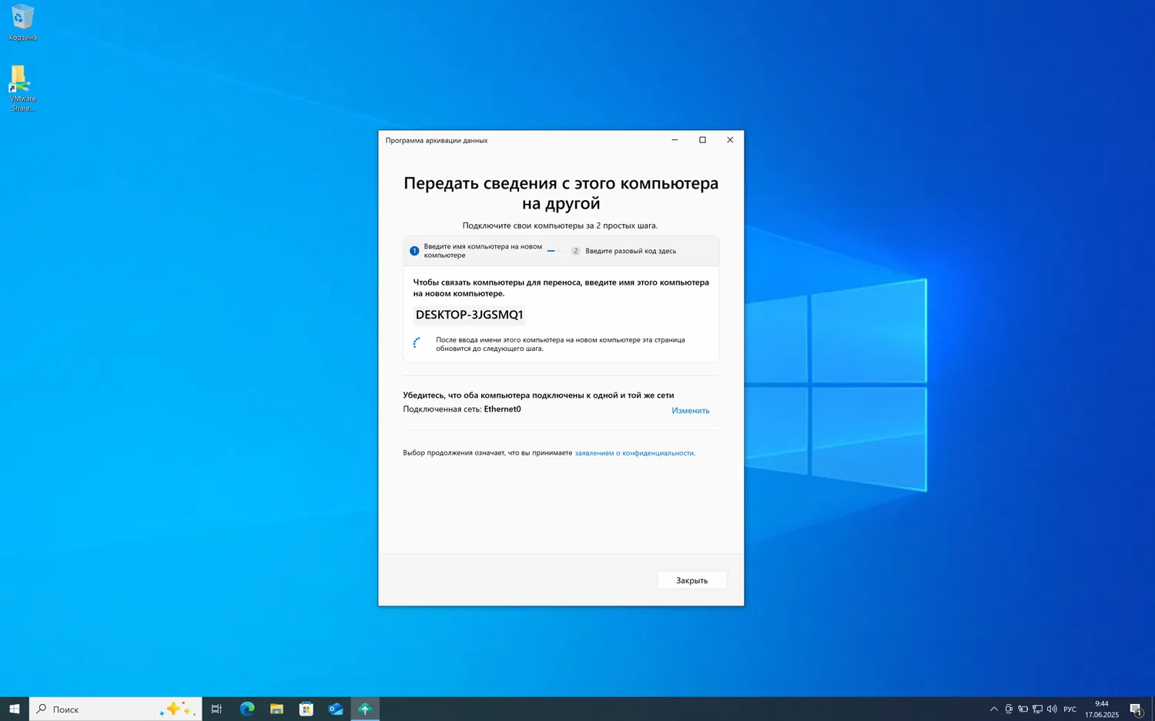Screen dimensions: 1155x721
Task: Click the Поиск taskbar search box
Action: coord(115,709)
